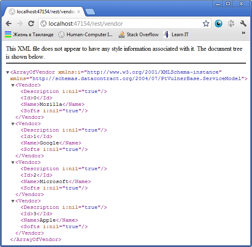
Task: Click the XMLSchema-instance namespace URL
Action: 152,72
